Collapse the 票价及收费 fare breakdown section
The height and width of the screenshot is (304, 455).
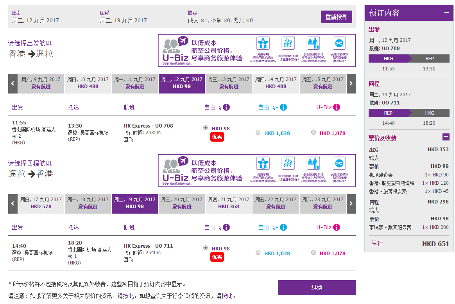(446, 137)
